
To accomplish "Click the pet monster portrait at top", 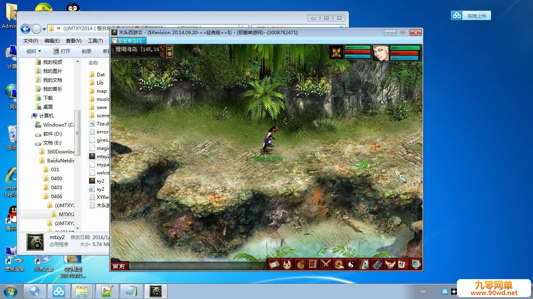I will tap(336, 52).
